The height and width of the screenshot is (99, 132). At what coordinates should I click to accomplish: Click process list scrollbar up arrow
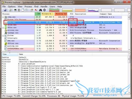[x=129, y=14]
